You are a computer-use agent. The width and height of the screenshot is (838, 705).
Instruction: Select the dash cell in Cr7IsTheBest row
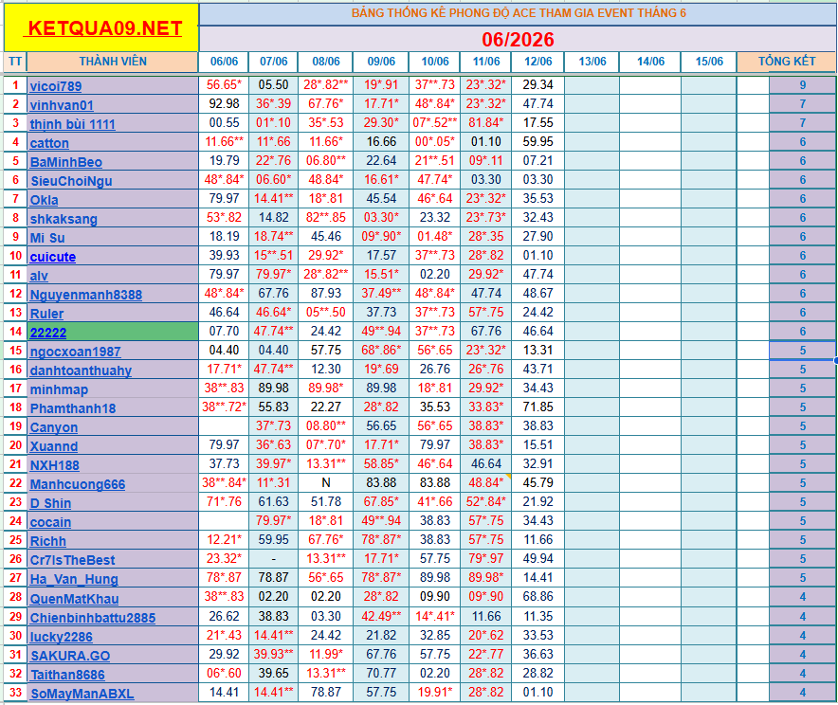coord(274,559)
